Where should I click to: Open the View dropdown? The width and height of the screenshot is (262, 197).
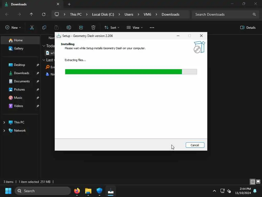pyautogui.click(x=135, y=28)
